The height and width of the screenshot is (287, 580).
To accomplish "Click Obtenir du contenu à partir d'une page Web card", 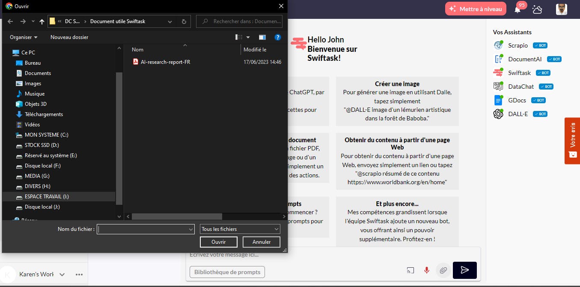I will pyautogui.click(x=397, y=161).
